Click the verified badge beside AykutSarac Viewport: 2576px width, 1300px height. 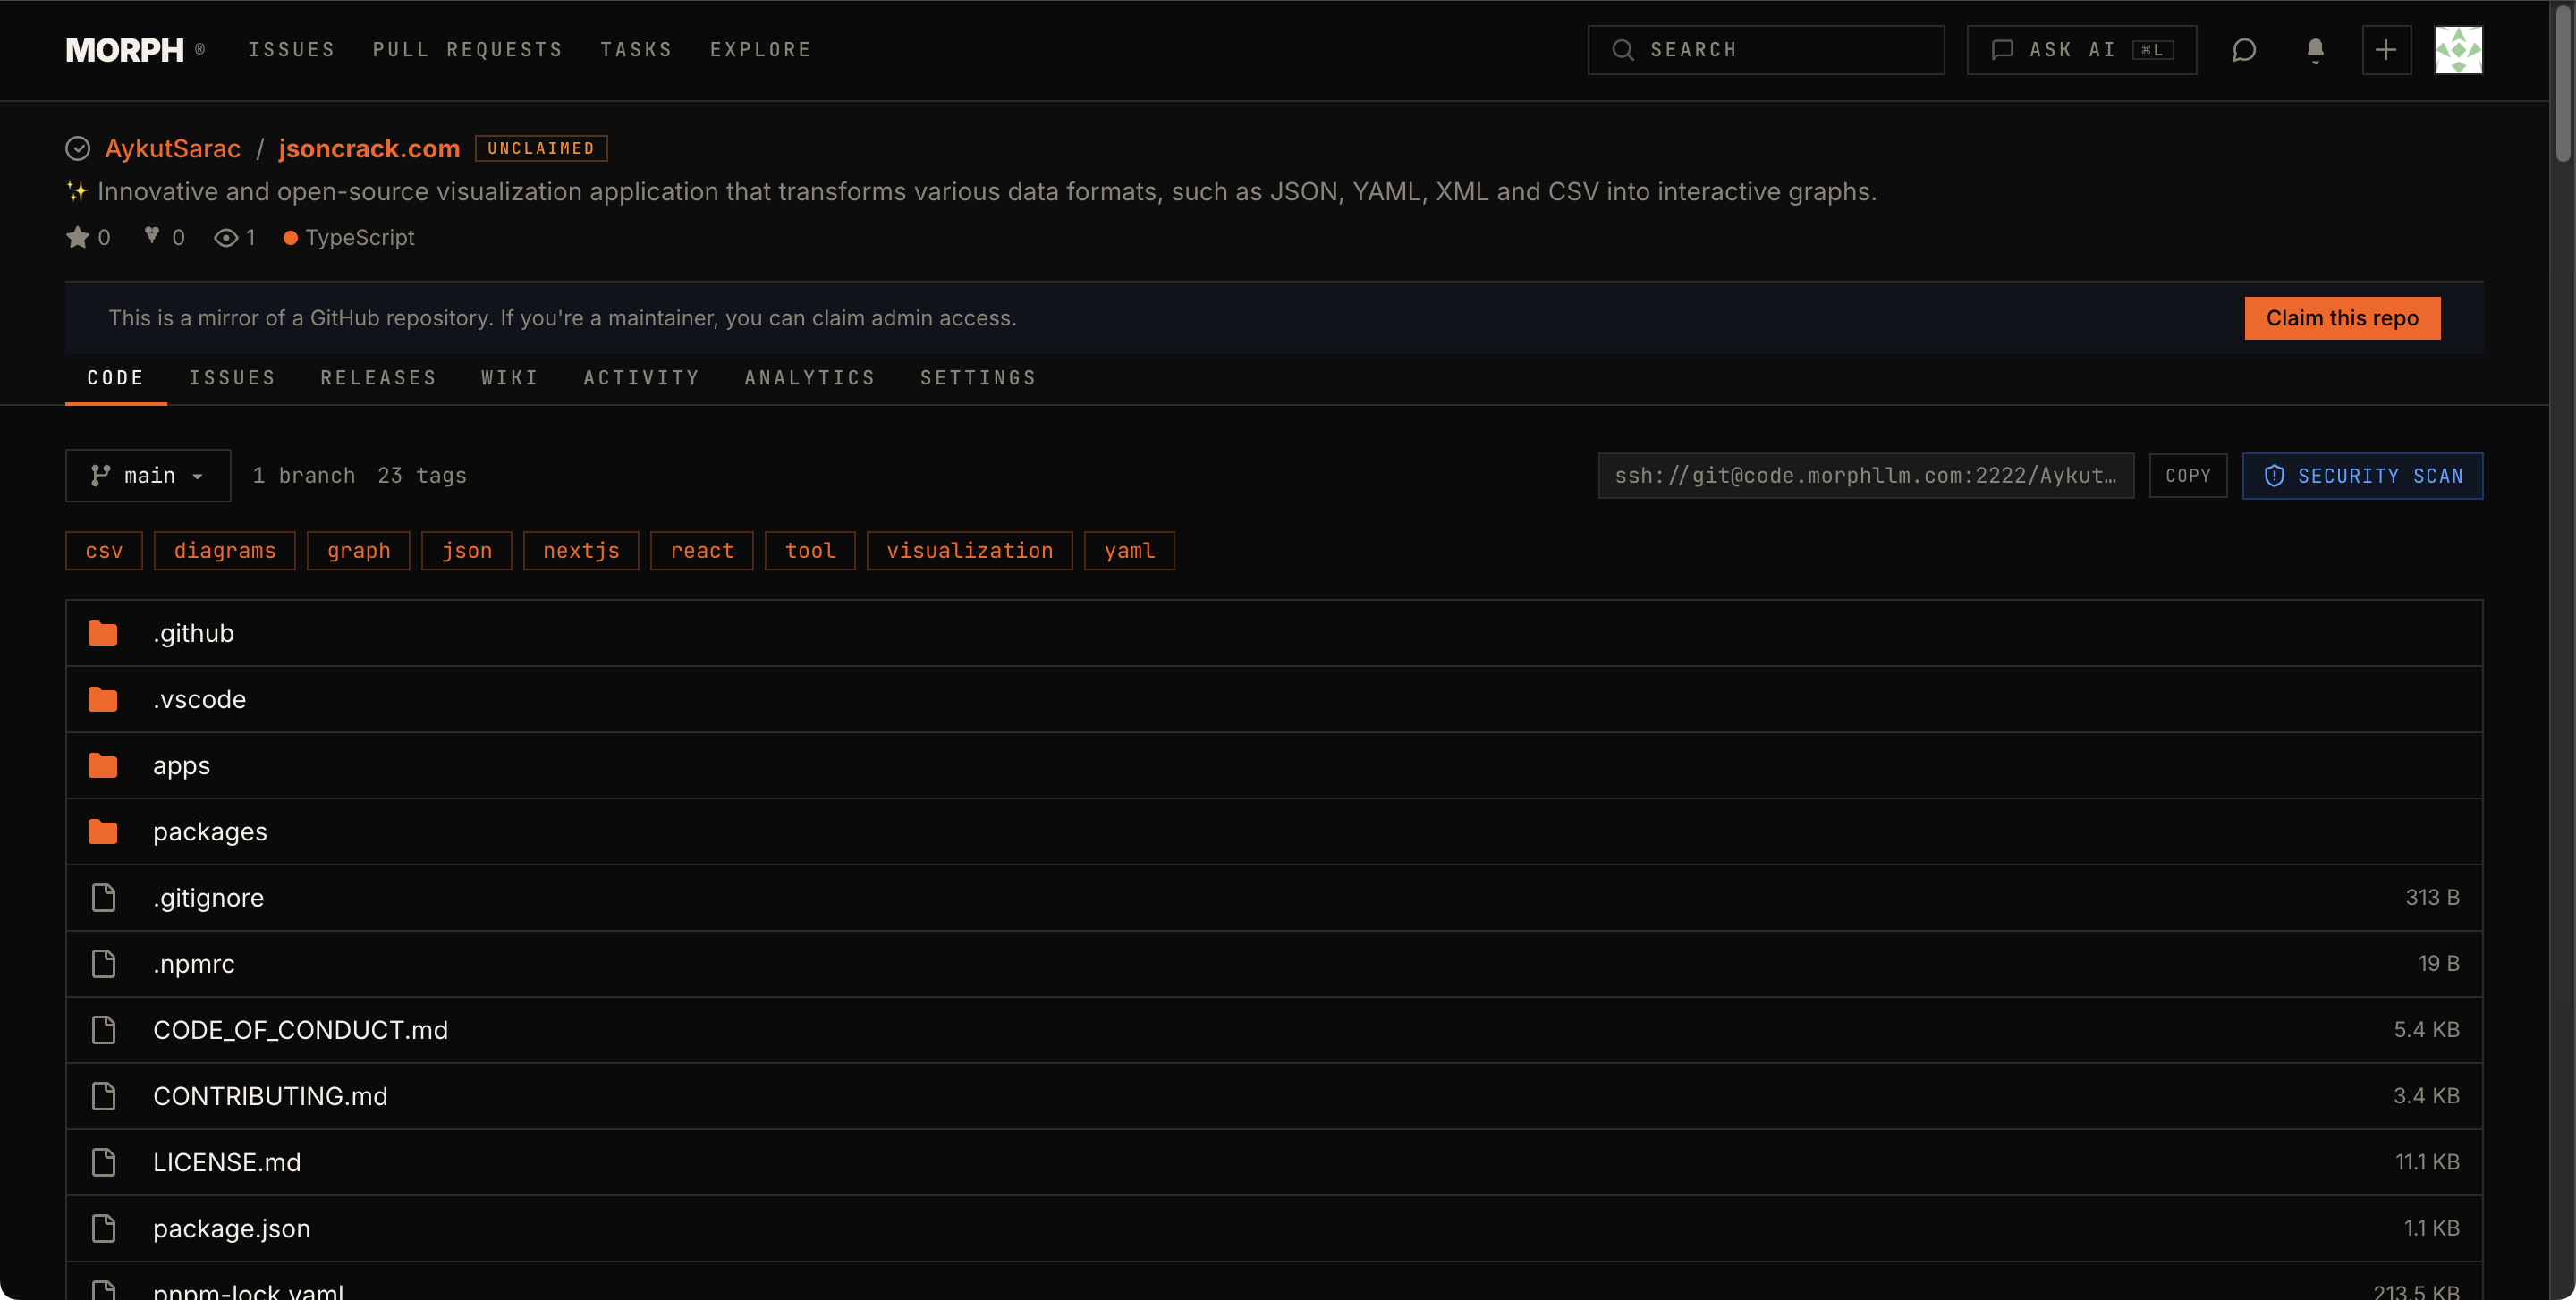(77, 148)
